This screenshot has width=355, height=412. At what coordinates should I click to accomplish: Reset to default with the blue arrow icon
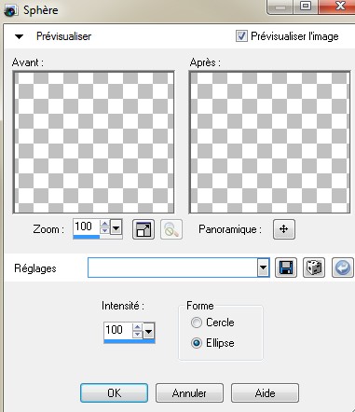coord(343,268)
